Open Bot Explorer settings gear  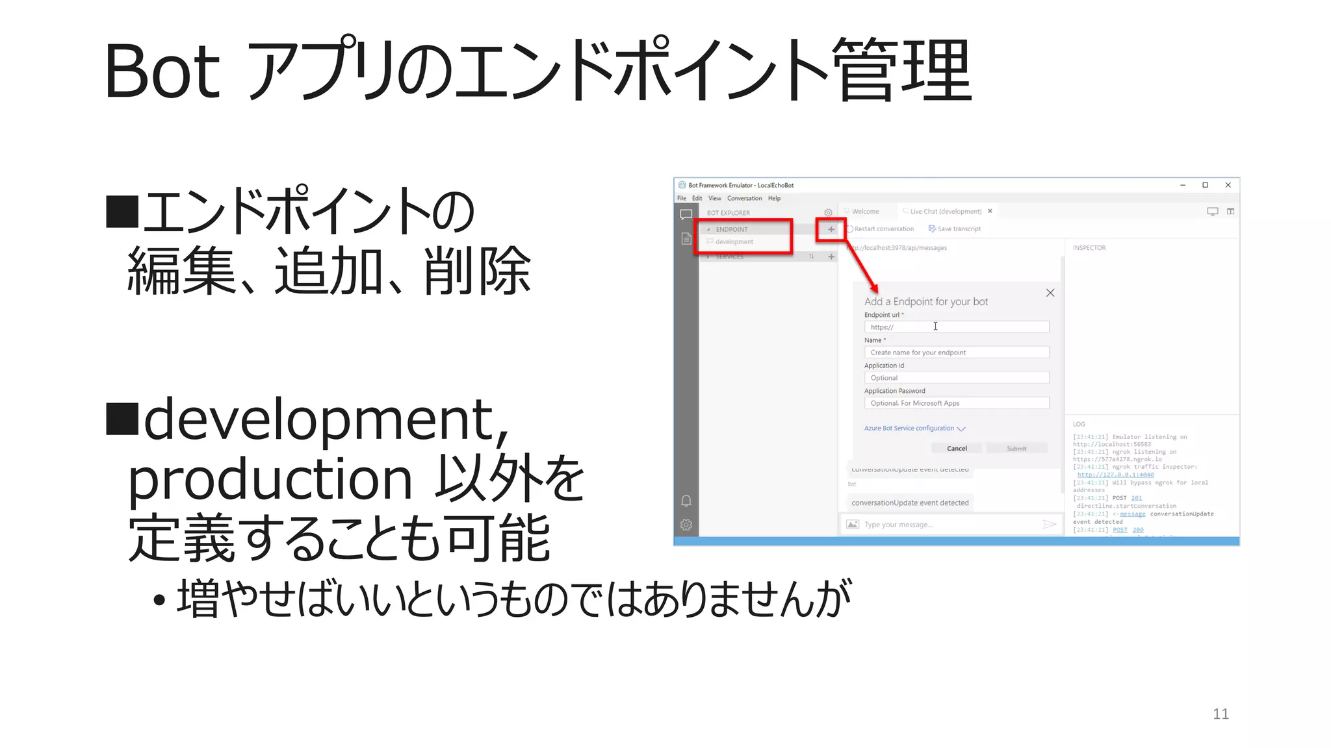click(x=828, y=212)
